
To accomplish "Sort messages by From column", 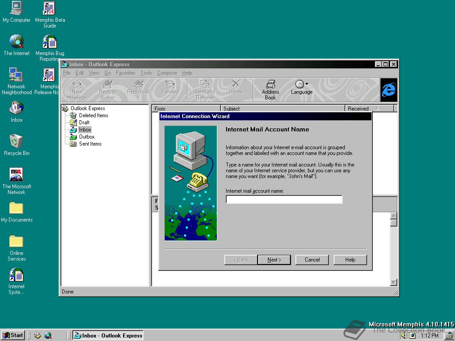I will (186, 108).
